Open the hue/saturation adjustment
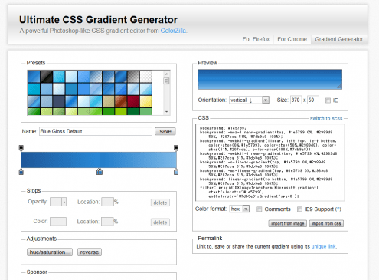The image size is (379, 280). point(50,252)
